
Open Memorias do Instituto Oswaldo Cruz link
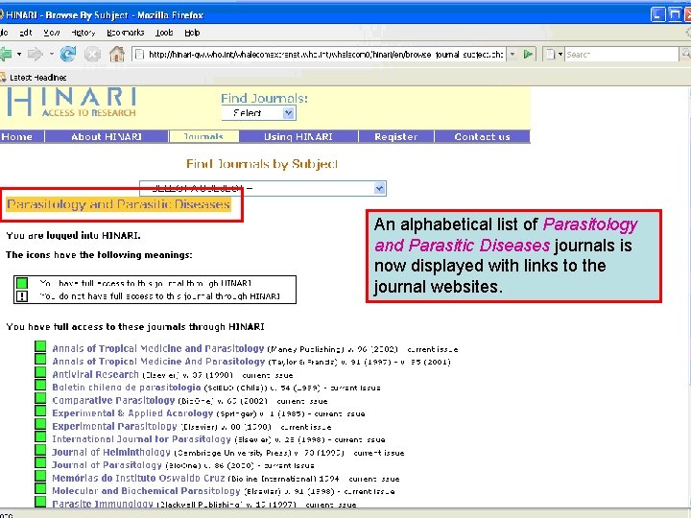point(138,478)
